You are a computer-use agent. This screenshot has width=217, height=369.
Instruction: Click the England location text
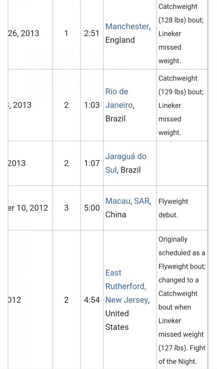[x=120, y=40]
